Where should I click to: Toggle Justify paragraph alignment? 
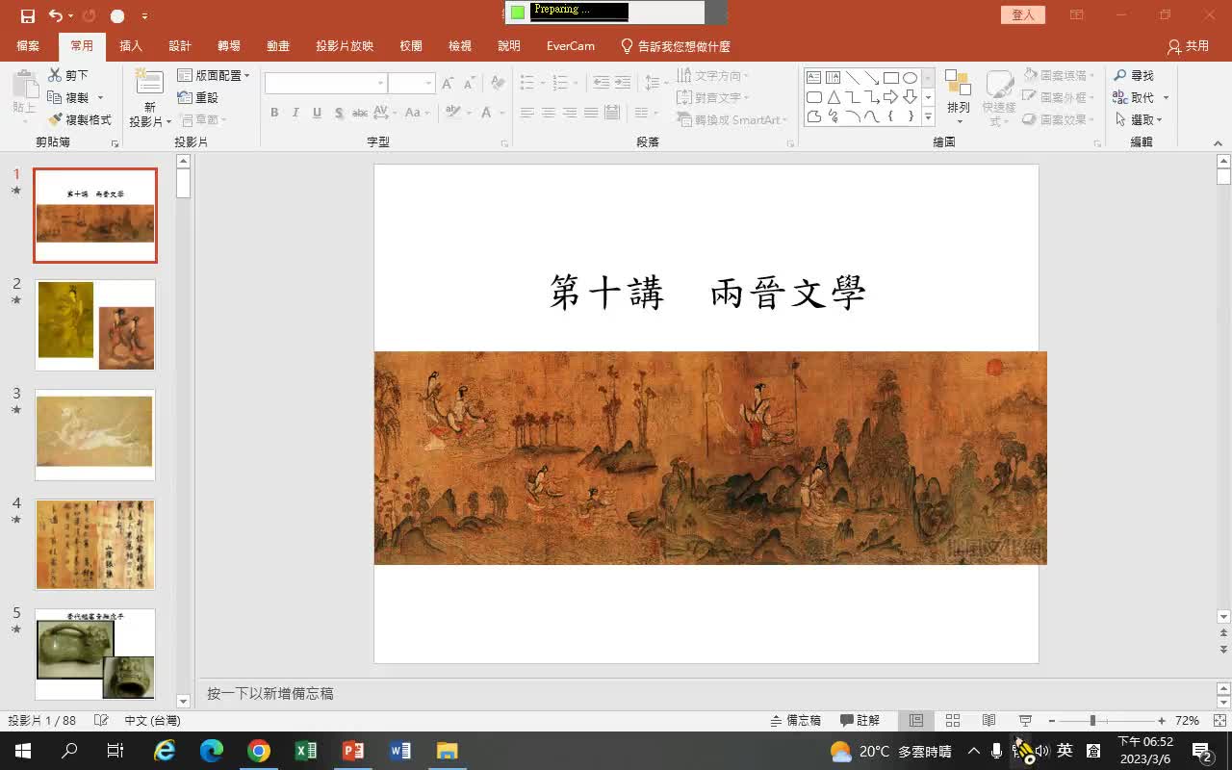(591, 113)
